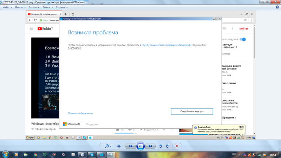Click the network signal tray icon
The width and height of the screenshot is (281, 158).
(259, 155)
